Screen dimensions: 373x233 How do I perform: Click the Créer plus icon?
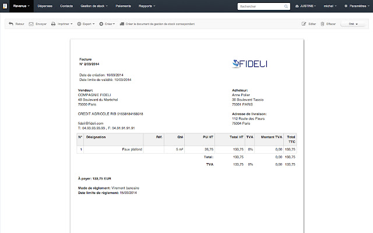point(101,24)
